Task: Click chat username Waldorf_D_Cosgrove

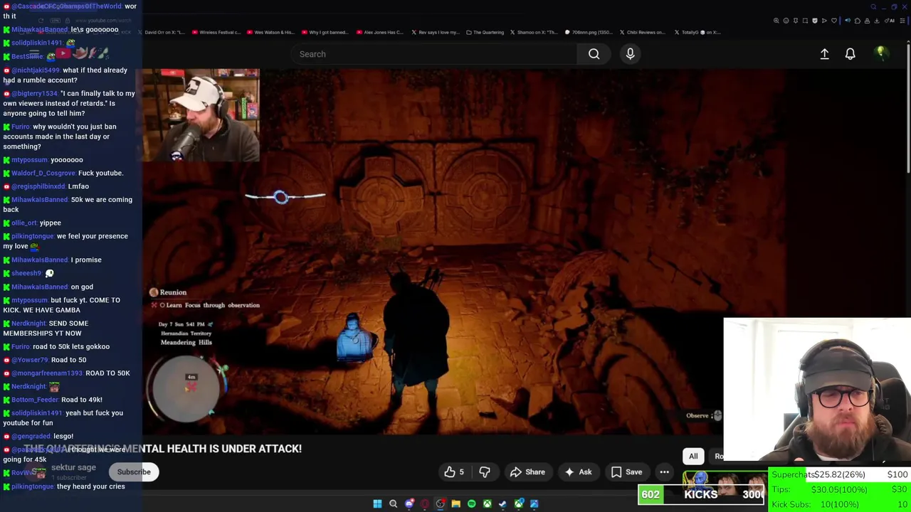Action: (43, 173)
